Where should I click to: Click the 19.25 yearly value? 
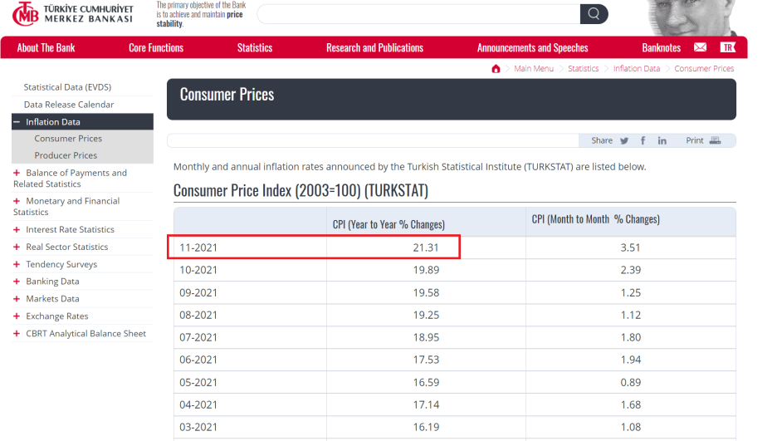[x=426, y=315]
